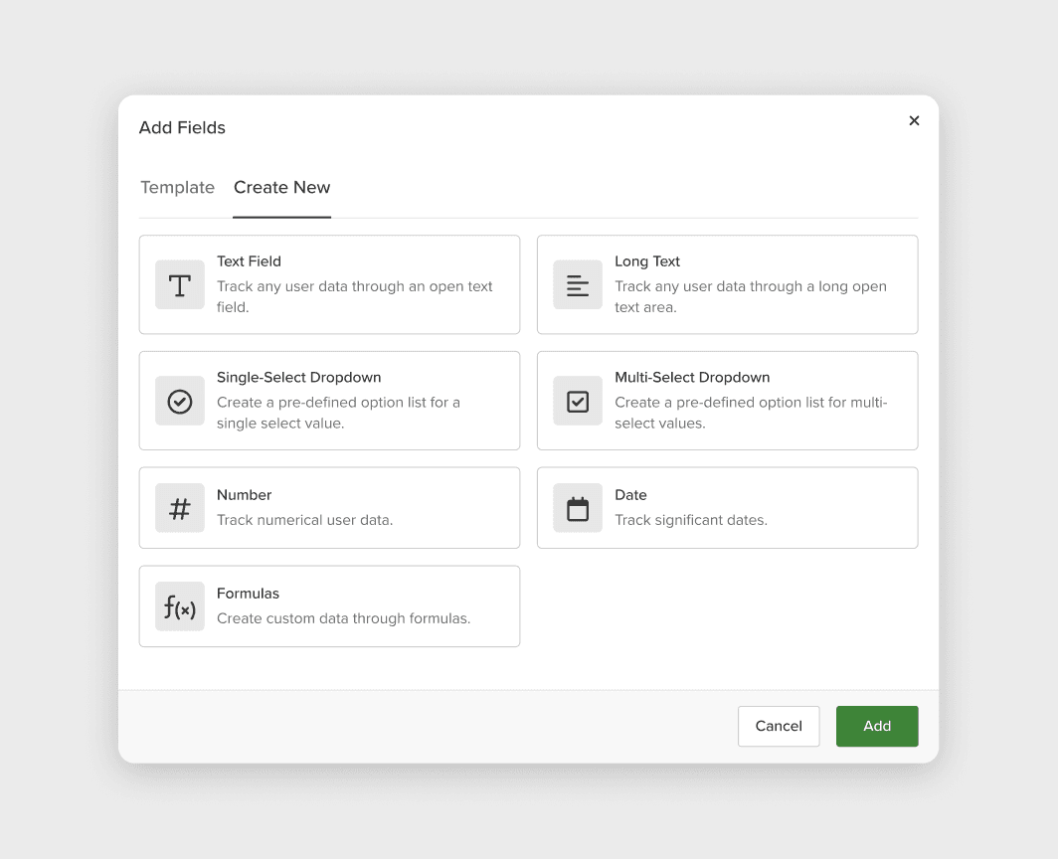This screenshot has height=859, width=1058.
Task: Select the Multi-Select Dropdown title
Action: coord(692,378)
